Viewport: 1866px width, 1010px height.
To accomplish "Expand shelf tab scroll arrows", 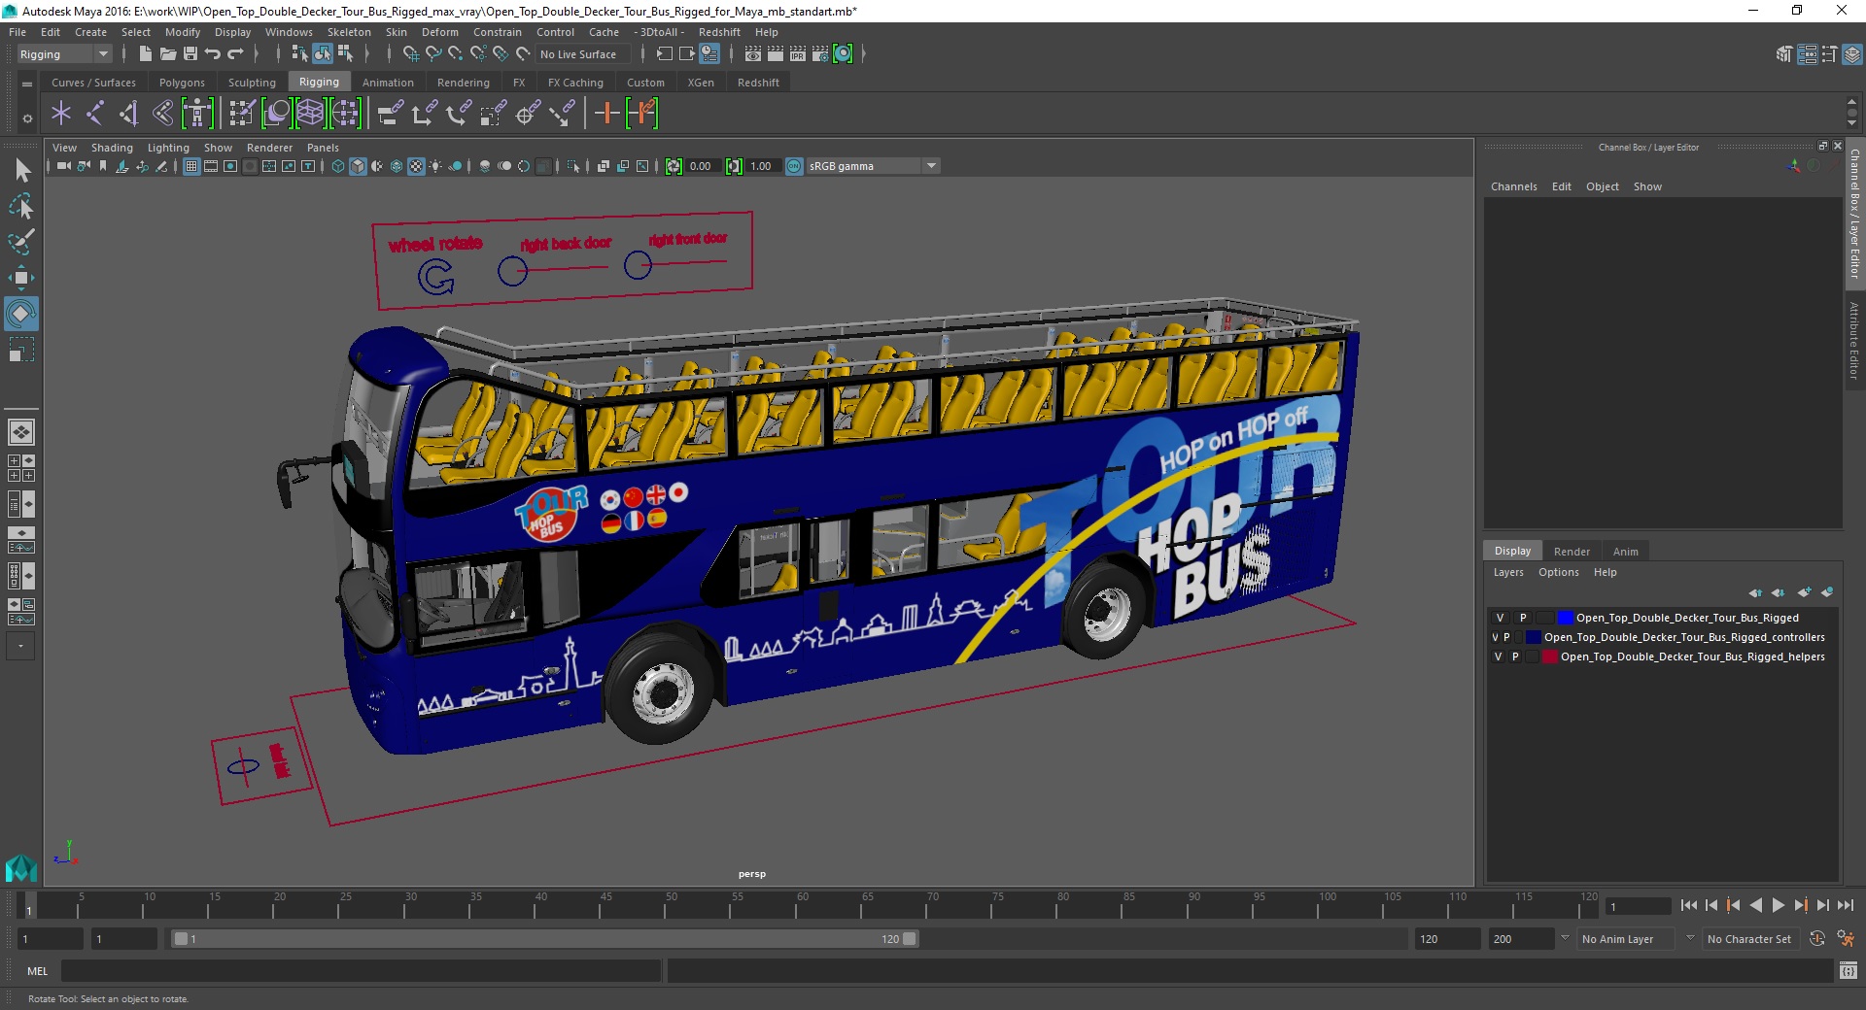I will click(1851, 112).
